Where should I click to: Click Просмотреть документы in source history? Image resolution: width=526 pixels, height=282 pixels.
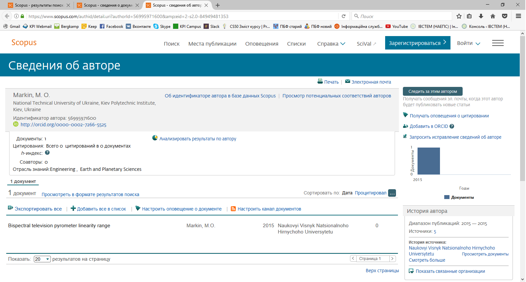(485, 254)
